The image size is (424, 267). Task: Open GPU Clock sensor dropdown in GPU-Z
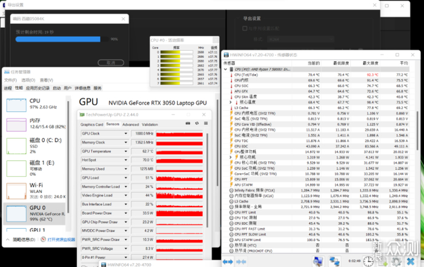(x=126, y=133)
